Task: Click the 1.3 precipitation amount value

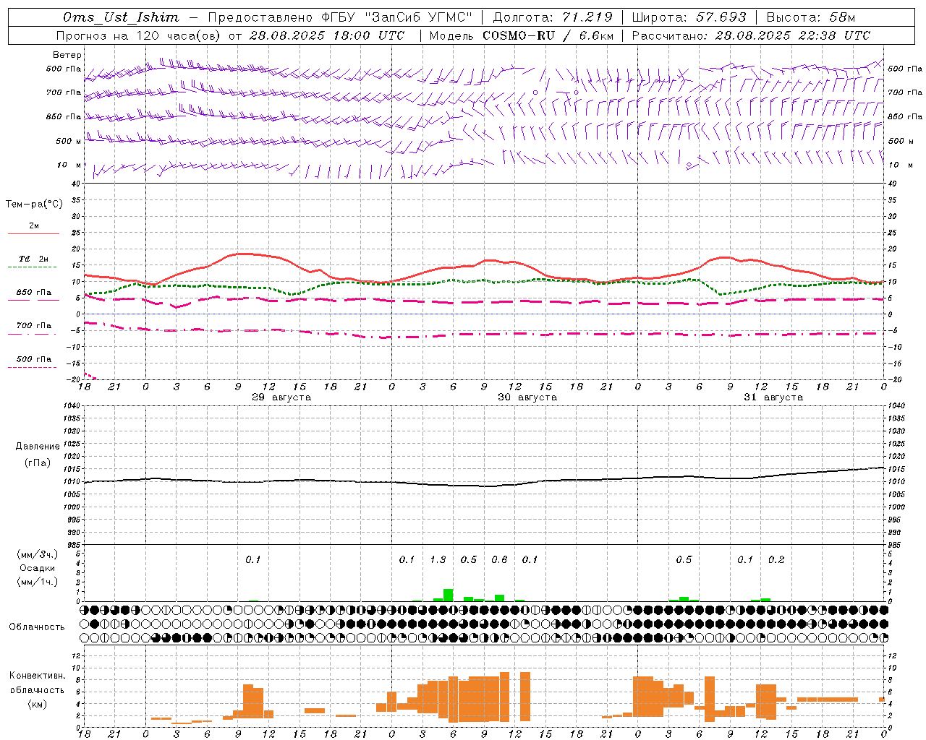Action: (438, 560)
